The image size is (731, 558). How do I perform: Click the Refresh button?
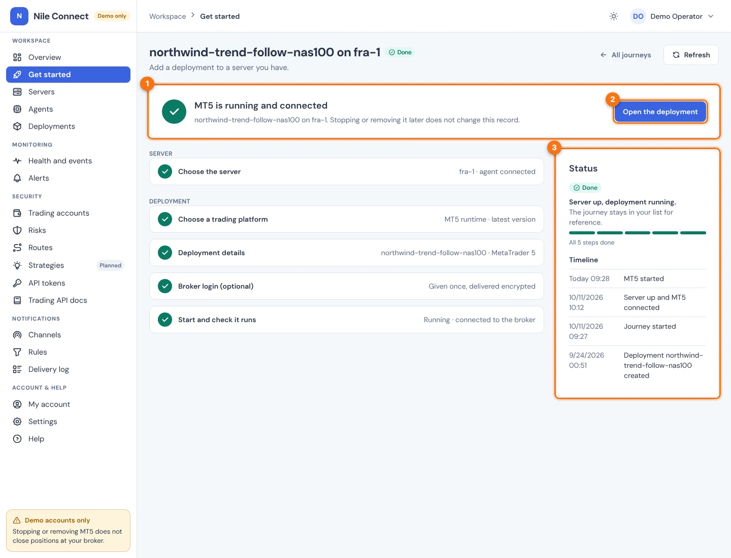691,55
